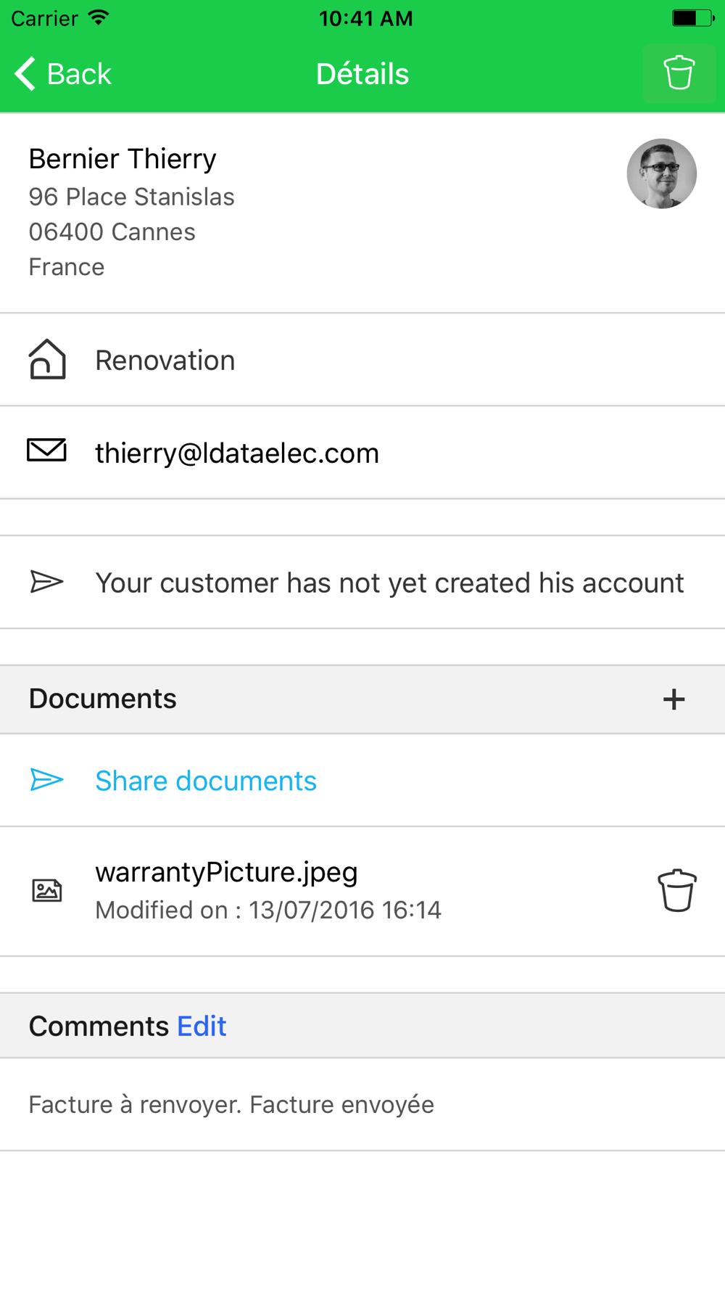The width and height of the screenshot is (725, 1290).
Task: Tap the Facture à renvoyer comment text
Action: (231, 1105)
